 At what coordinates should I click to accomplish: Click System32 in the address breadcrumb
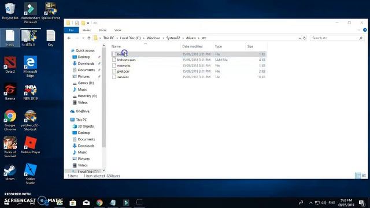pyautogui.click(x=173, y=38)
